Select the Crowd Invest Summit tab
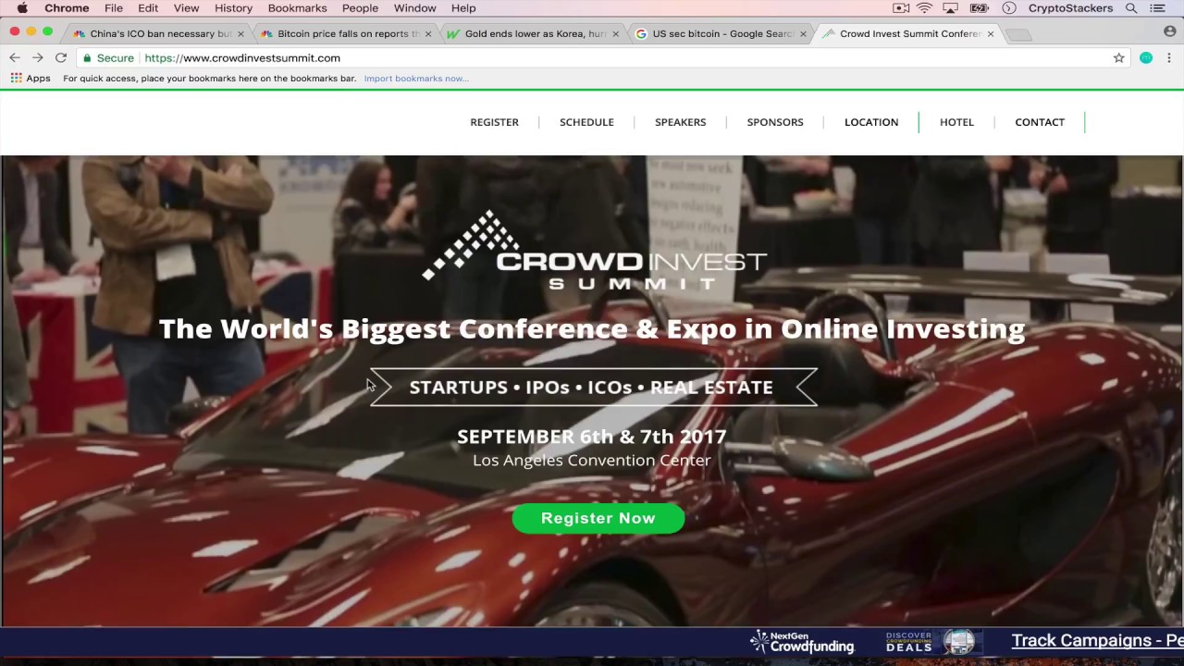Viewport: 1184px width, 666px height. pyautogui.click(x=908, y=33)
